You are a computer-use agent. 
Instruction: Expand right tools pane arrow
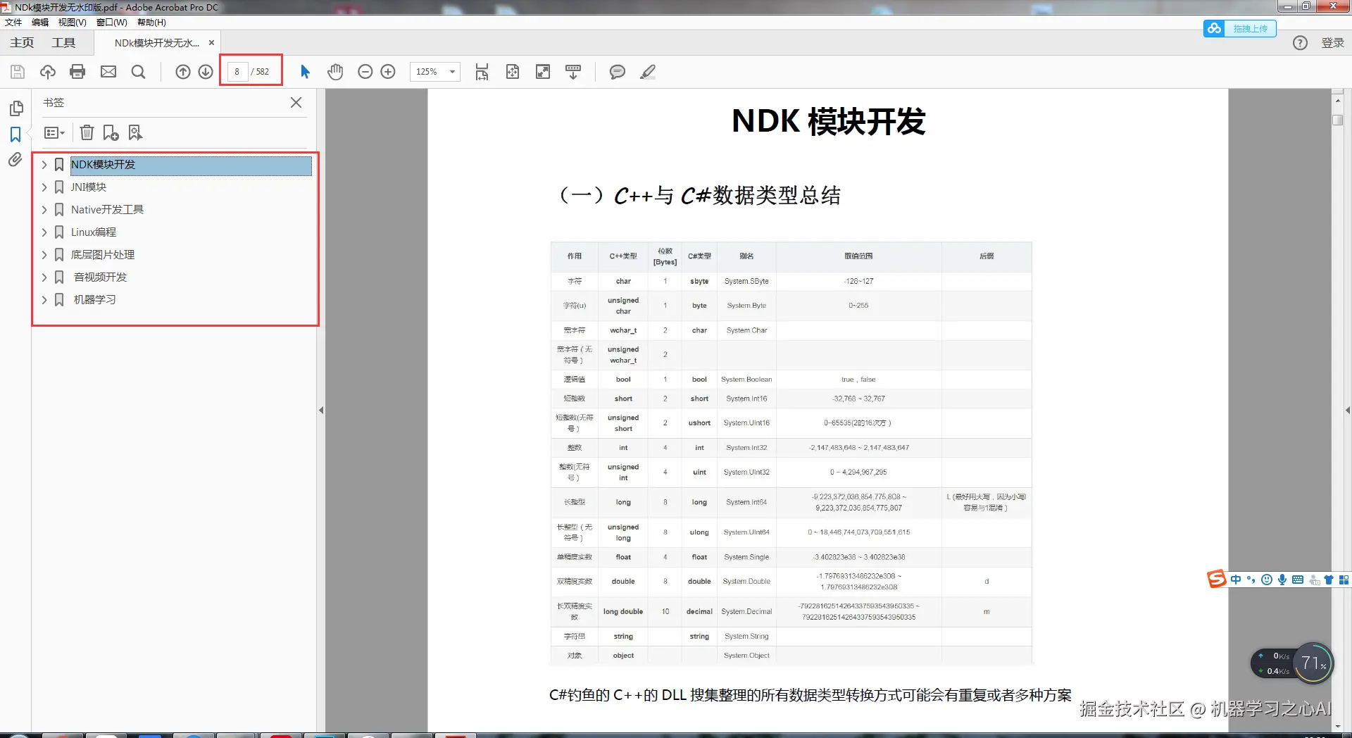click(1348, 410)
